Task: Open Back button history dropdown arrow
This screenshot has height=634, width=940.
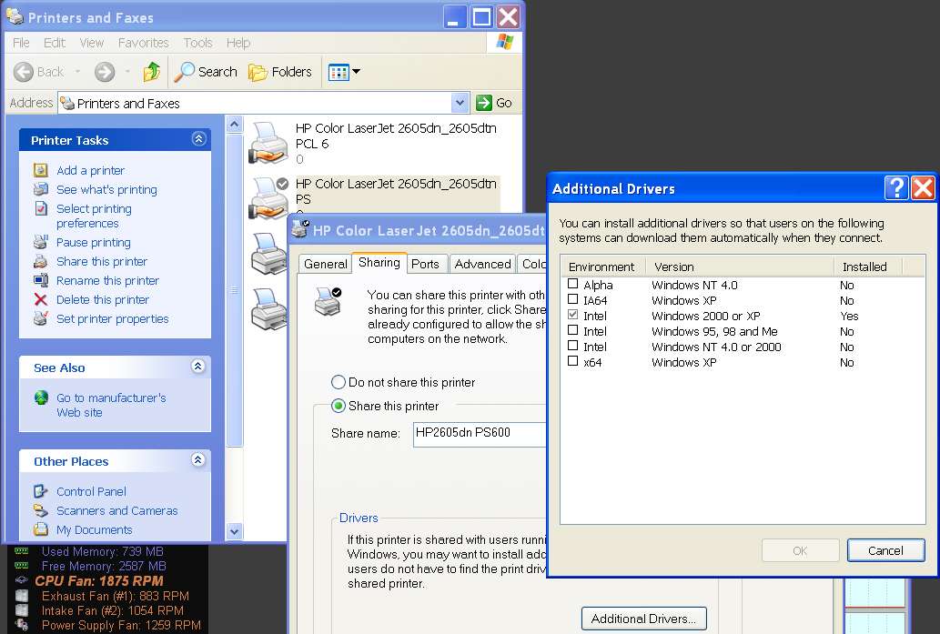Action: click(x=77, y=72)
